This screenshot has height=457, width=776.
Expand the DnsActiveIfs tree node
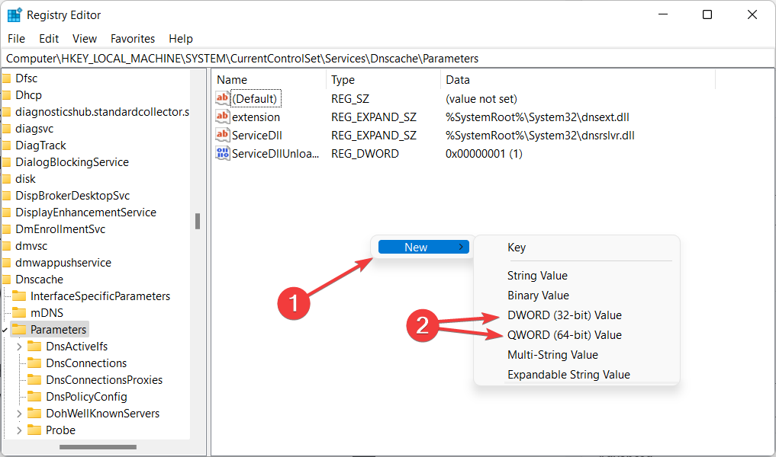pos(19,347)
